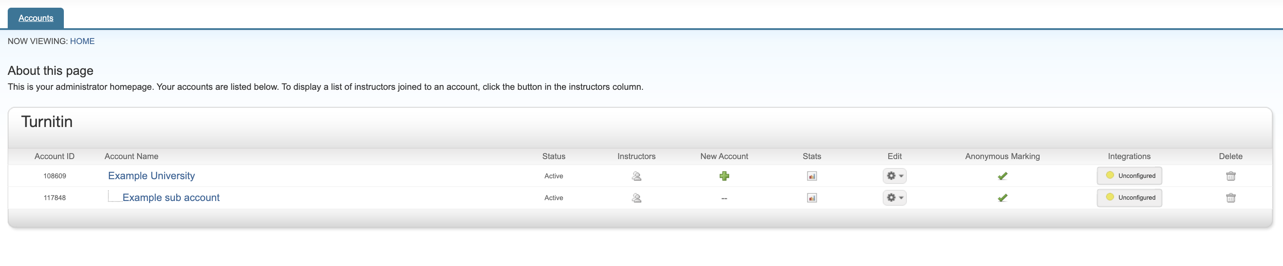Click the Stats column header
The image size is (1283, 266).
[x=812, y=157]
